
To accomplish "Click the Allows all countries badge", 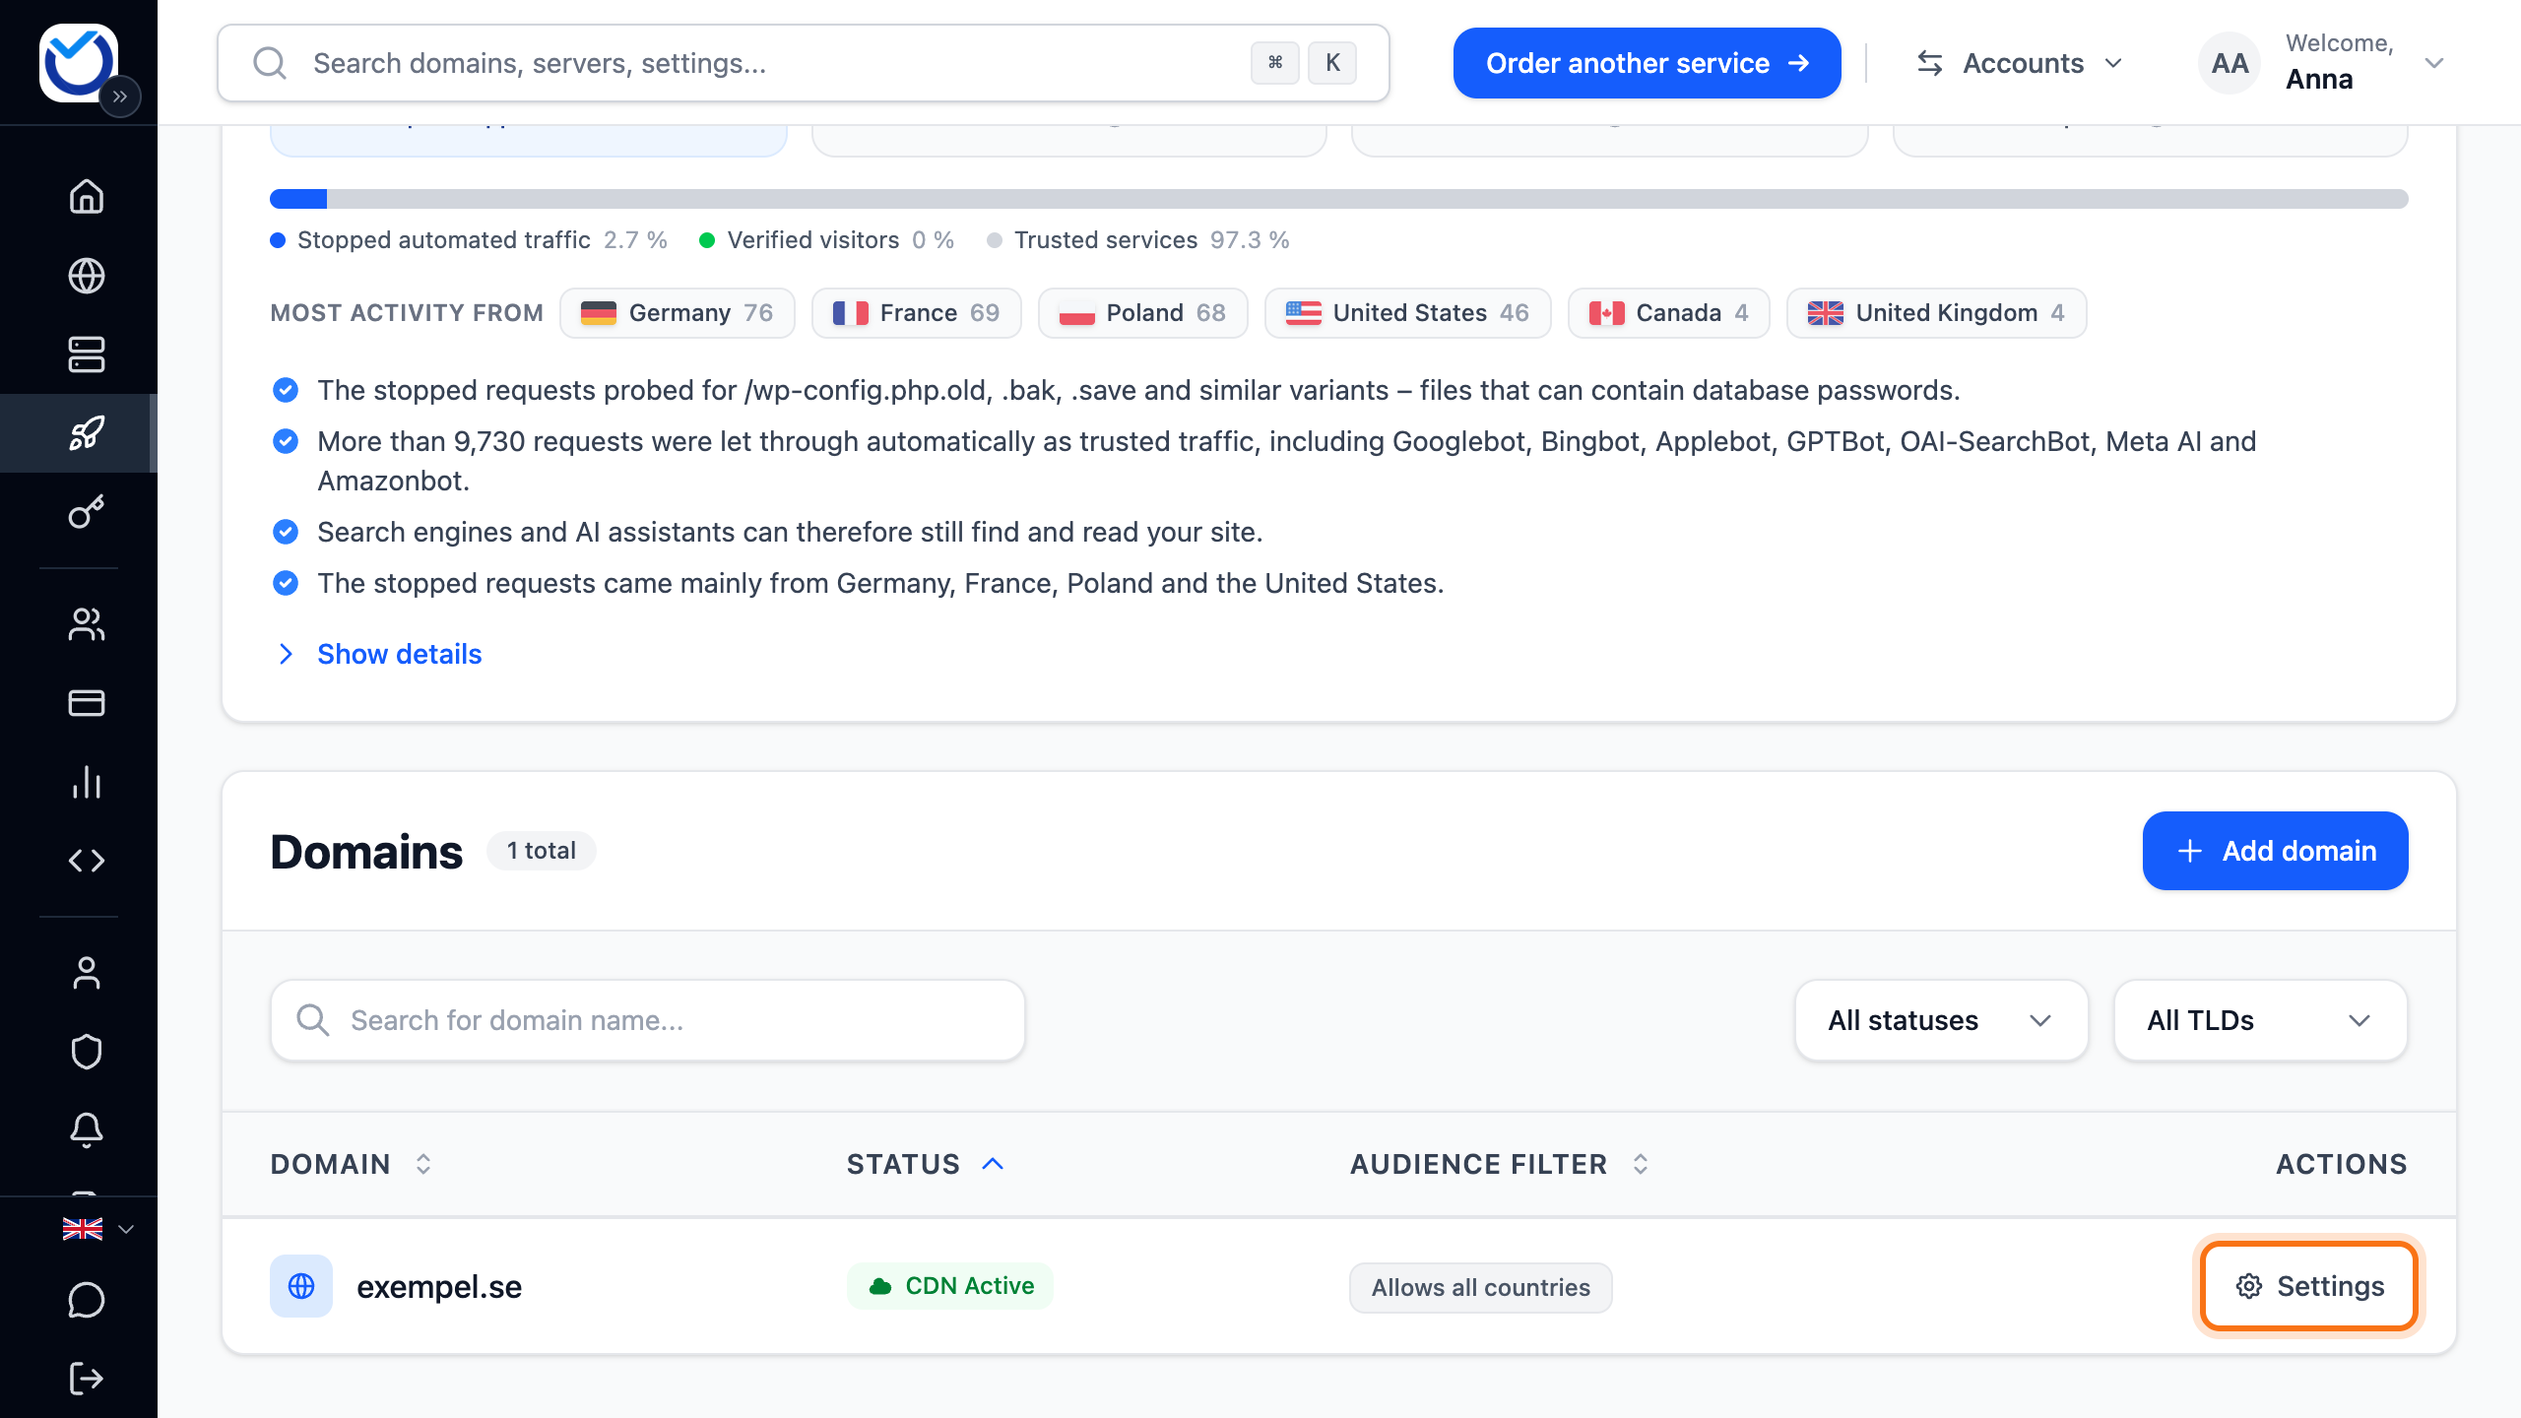I will point(1480,1288).
